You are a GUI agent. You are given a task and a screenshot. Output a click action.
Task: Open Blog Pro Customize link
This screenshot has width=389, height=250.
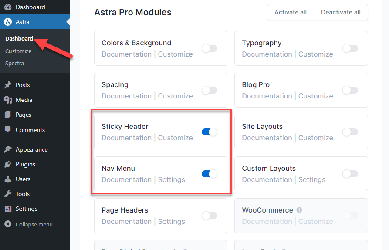[316, 96]
